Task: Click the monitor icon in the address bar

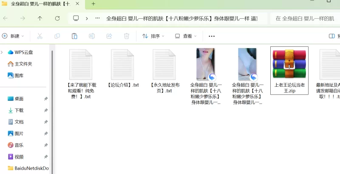Action: pyautogui.click(x=76, y=18)
